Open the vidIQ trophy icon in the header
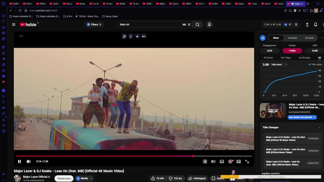 click(296, 25)
